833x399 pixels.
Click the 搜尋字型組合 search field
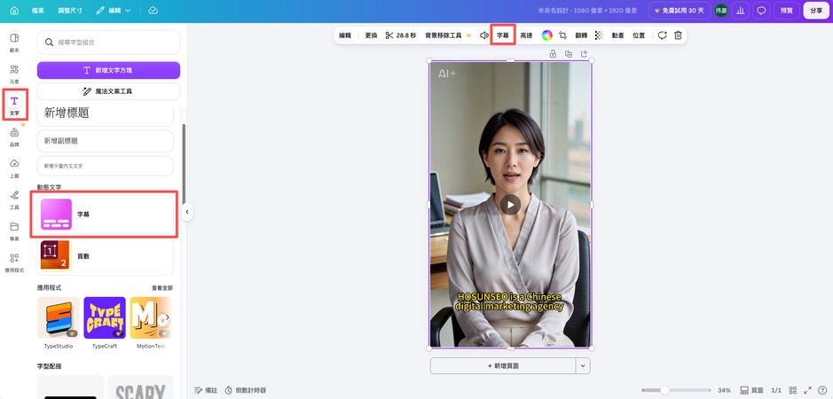108,42
